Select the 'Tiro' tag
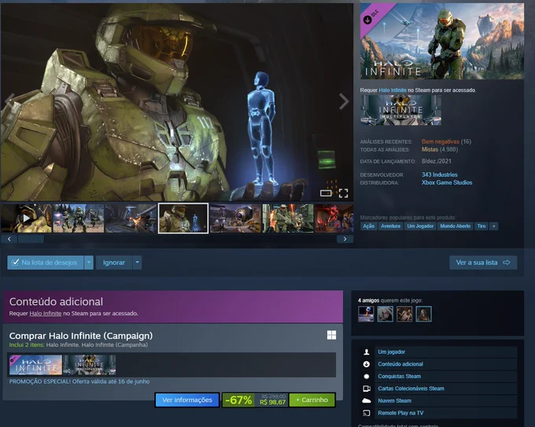 [x=481, y=226]
